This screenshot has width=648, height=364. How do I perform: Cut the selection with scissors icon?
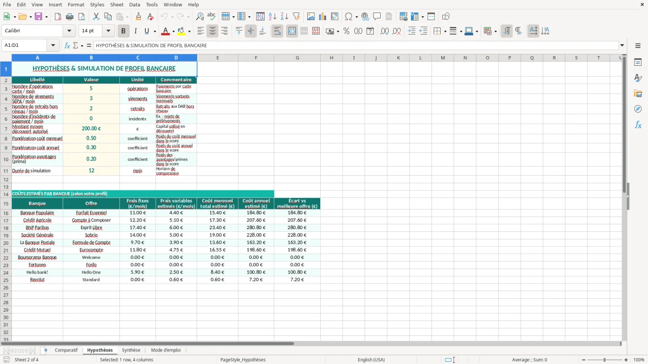[96, 17]
